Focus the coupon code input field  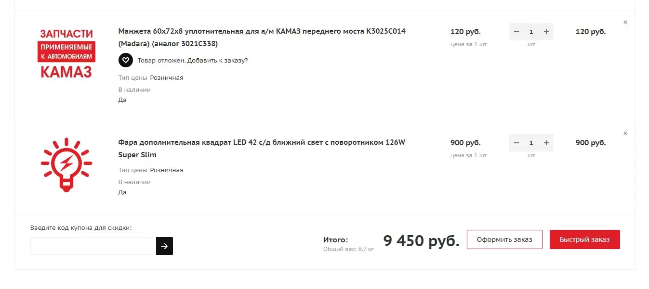click(x=93, y=246)
